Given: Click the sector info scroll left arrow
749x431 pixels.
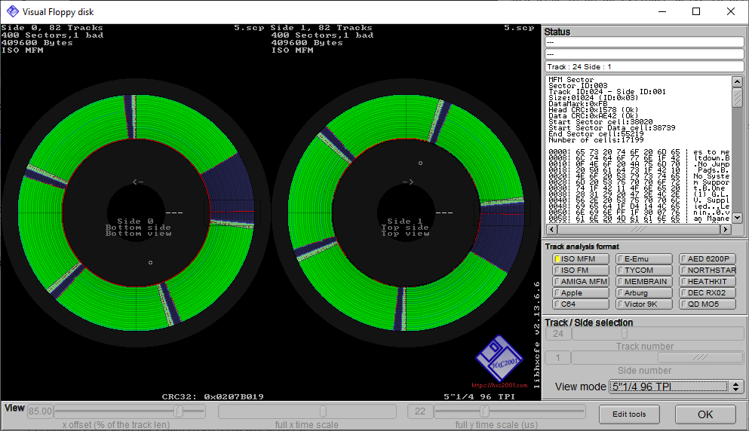Looking at the screenshot, I should point(551,230).
